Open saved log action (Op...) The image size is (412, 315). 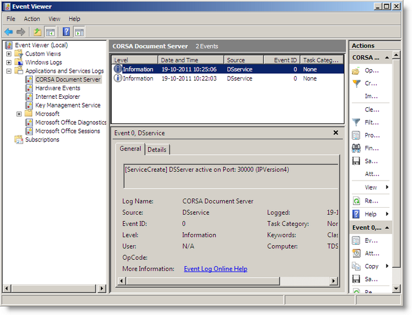tap(372, 71)
